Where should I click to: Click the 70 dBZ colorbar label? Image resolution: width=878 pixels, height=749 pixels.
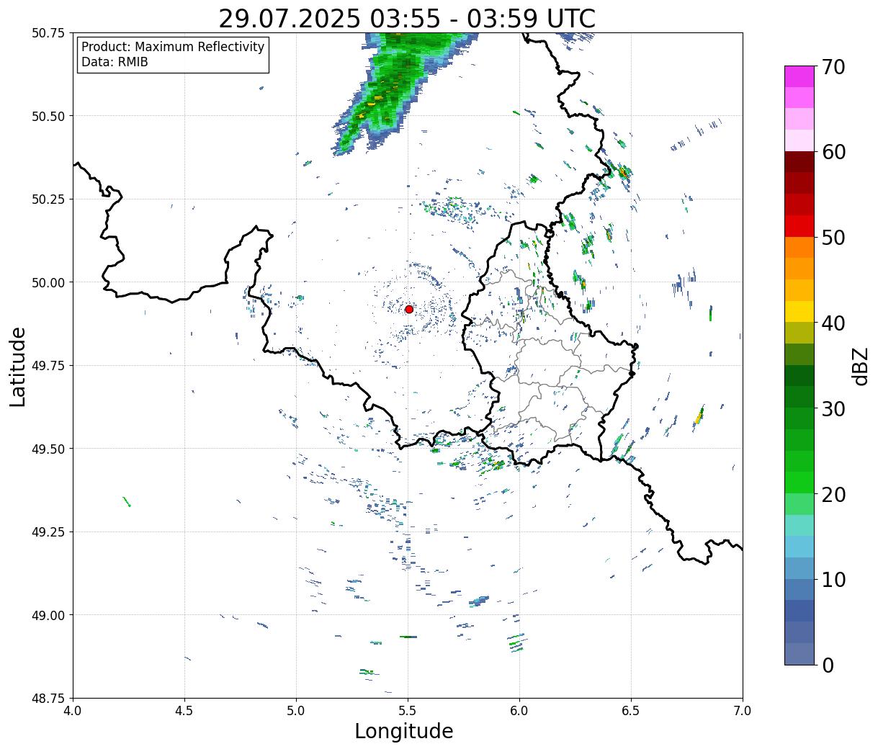click(833, 67)
